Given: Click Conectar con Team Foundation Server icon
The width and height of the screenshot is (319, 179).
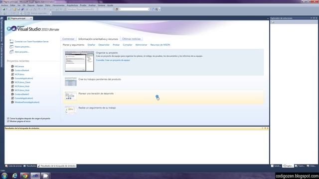Looking at the screenshot, I should pos(11,41).
